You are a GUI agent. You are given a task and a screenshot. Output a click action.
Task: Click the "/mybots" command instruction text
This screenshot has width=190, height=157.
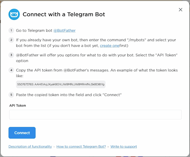click(x=96, y=43)
